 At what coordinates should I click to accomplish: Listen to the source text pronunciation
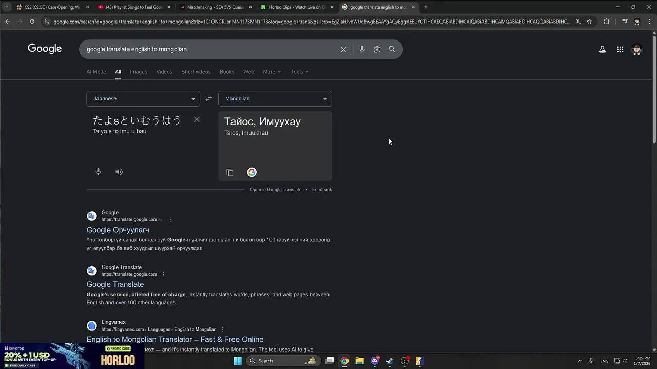click(x=119, y=172)
